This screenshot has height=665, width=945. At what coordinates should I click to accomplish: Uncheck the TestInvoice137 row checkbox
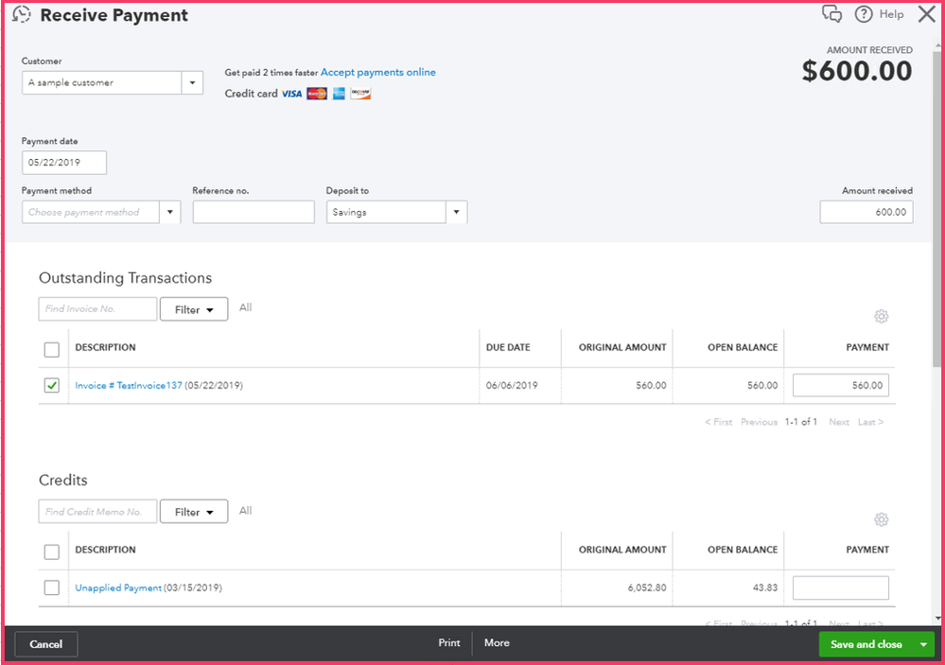(x=52, y=385)
